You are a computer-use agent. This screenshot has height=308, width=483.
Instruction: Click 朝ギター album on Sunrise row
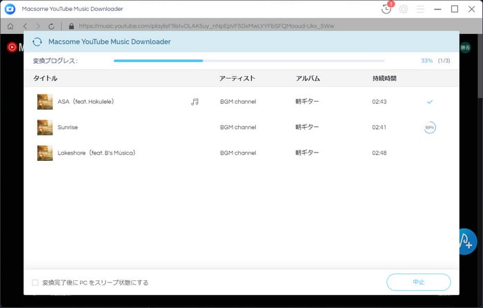(307, 127)
